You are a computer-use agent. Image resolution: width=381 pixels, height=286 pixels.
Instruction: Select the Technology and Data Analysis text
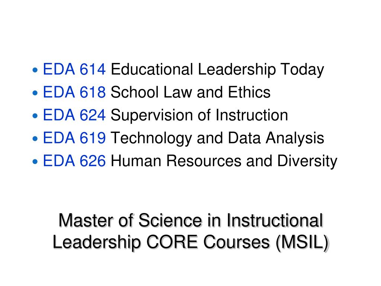click(217, 139)
